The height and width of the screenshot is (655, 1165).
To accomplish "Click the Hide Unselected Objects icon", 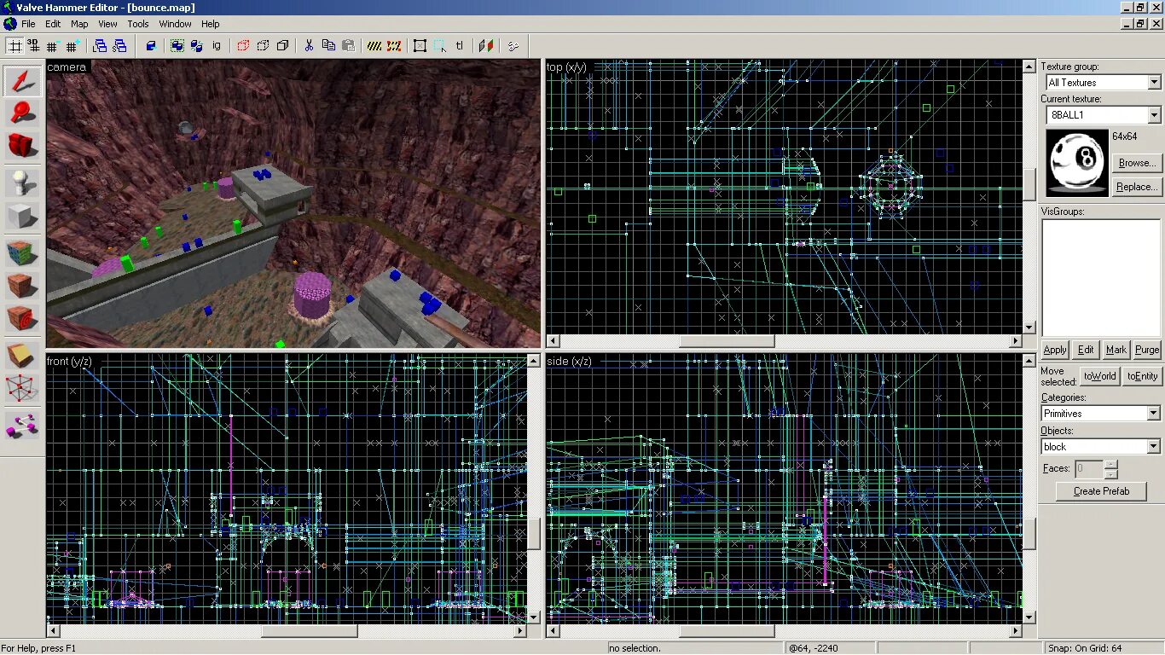I will point(263,45).
